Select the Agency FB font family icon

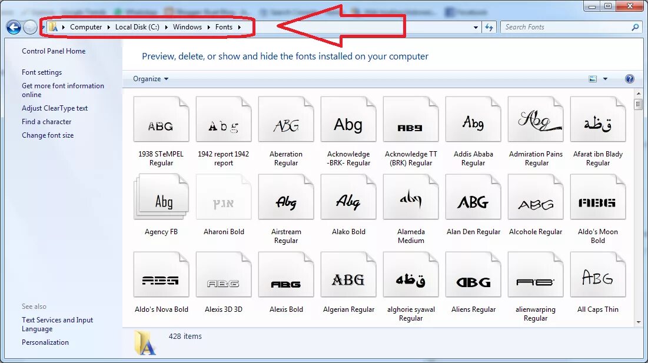pos(161,197)
